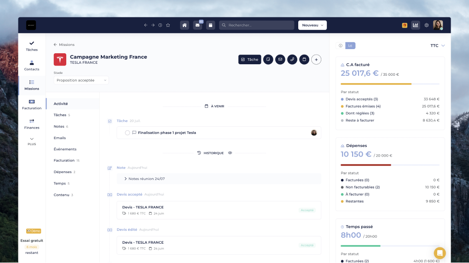Screen dimensions: 469x263
Task: Click the add event round button
Action: pos(304,60)
